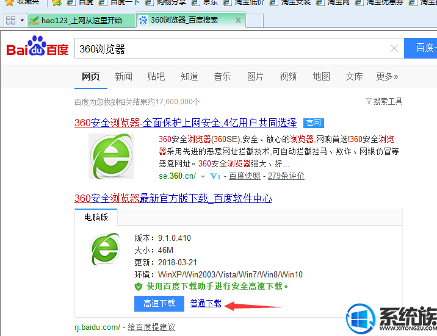Open the se.360.cn/ green URL
This screenshot has height=336, width=437.
click(177, 176)
